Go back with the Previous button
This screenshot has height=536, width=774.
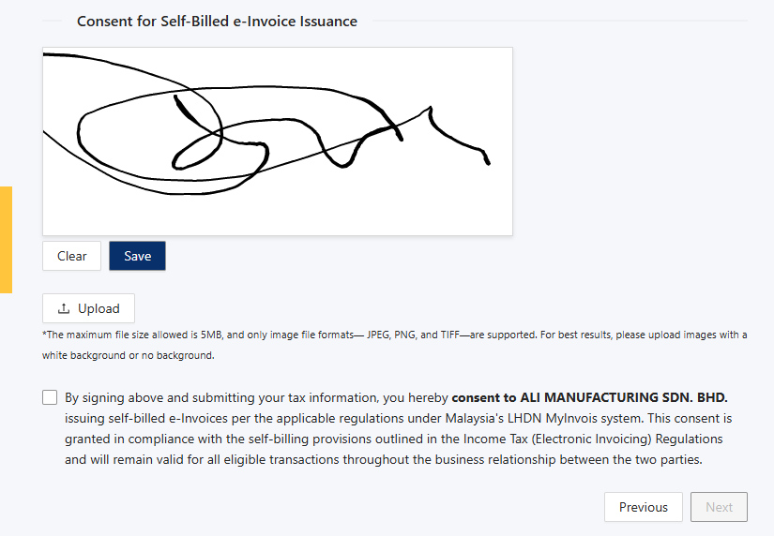coord(644,507)
